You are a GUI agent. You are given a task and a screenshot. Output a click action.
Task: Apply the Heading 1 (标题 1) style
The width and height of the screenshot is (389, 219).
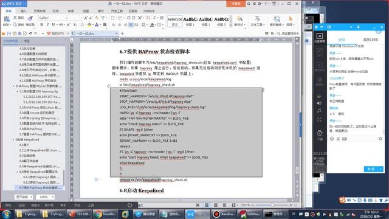[x=190, y=21]
